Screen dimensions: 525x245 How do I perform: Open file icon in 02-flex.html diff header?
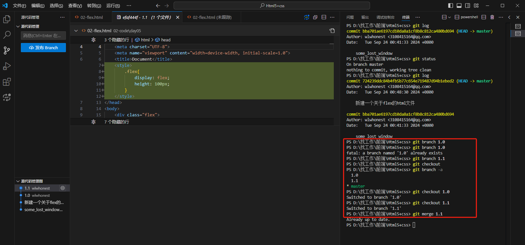[332, 31]
